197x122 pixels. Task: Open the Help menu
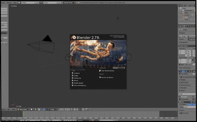(15, 3)
